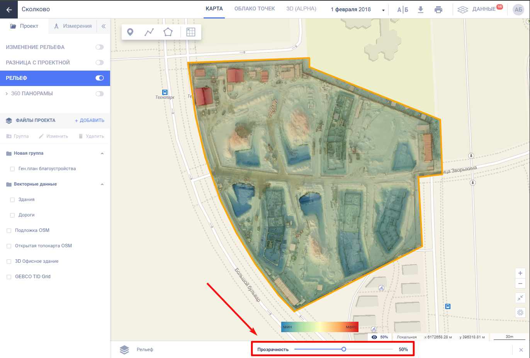Enable the Изменение рельефа toggle
Image resolution: width=530 pixels, height=358 pixels.
[x=100, y=47]
